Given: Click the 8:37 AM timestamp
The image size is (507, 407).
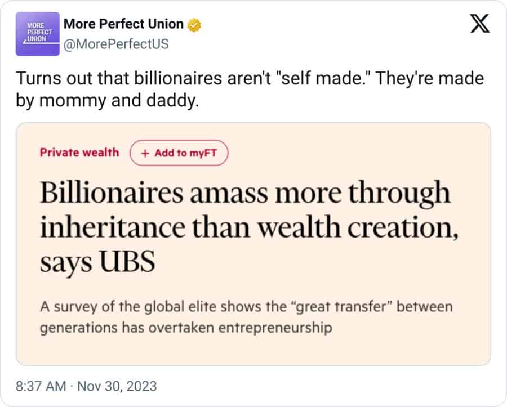Looking at the screenshot, I should click(x=42, y=386).
